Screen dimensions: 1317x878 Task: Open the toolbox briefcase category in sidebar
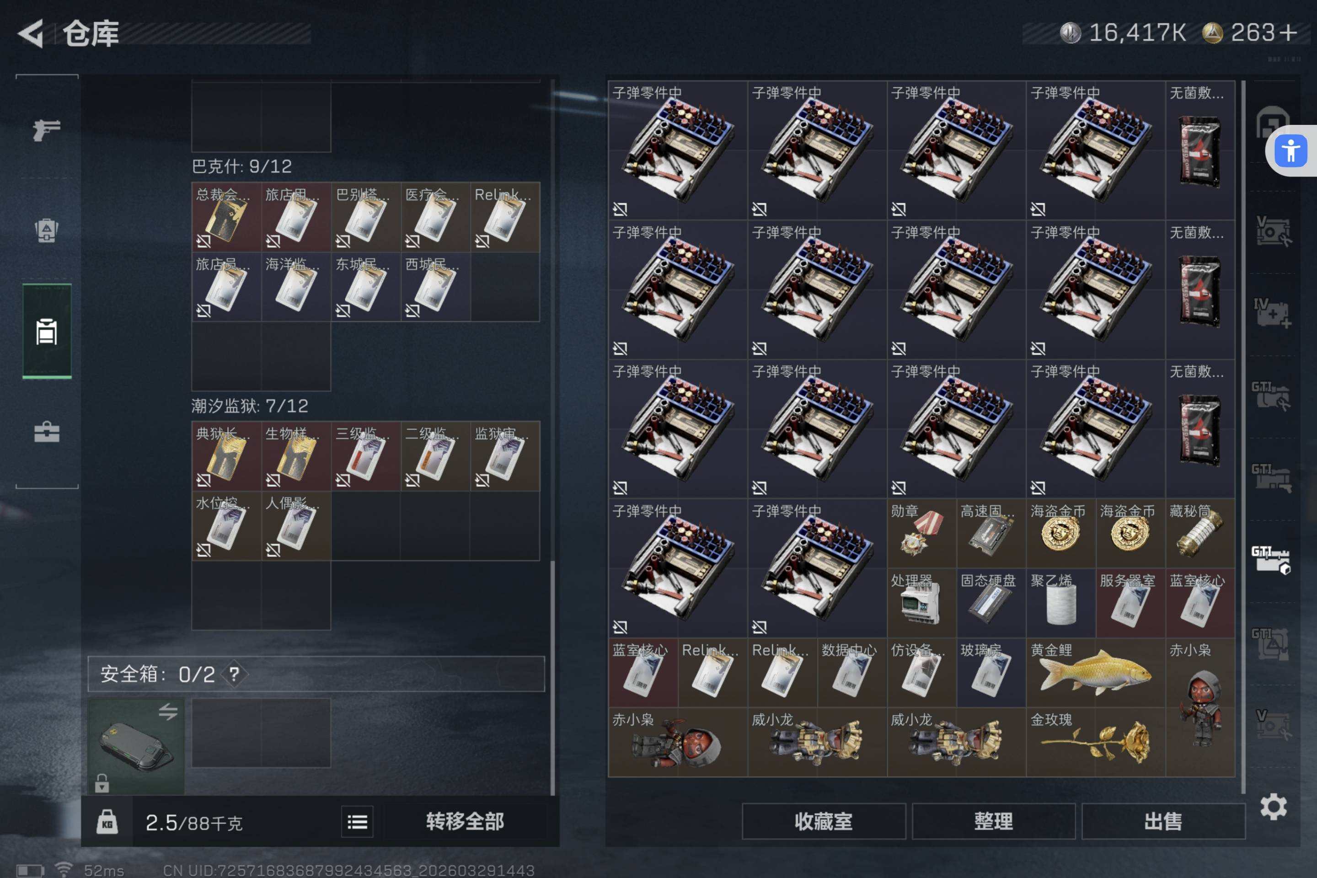47,432
